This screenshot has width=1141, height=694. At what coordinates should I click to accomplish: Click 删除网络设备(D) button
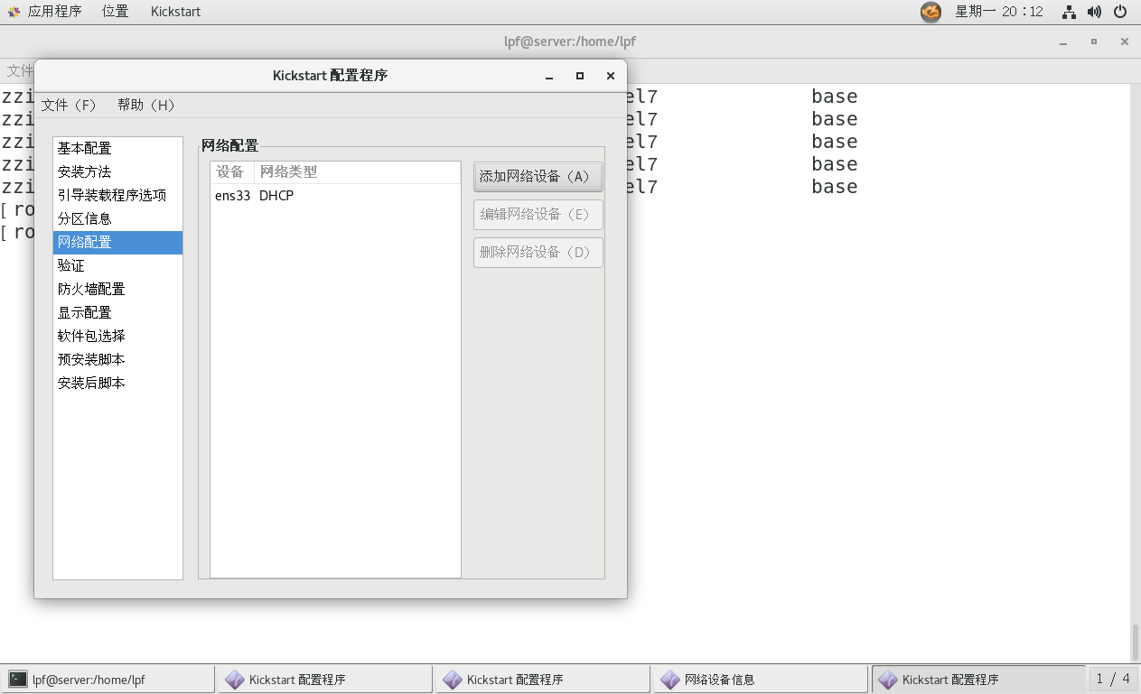(538, 253)
